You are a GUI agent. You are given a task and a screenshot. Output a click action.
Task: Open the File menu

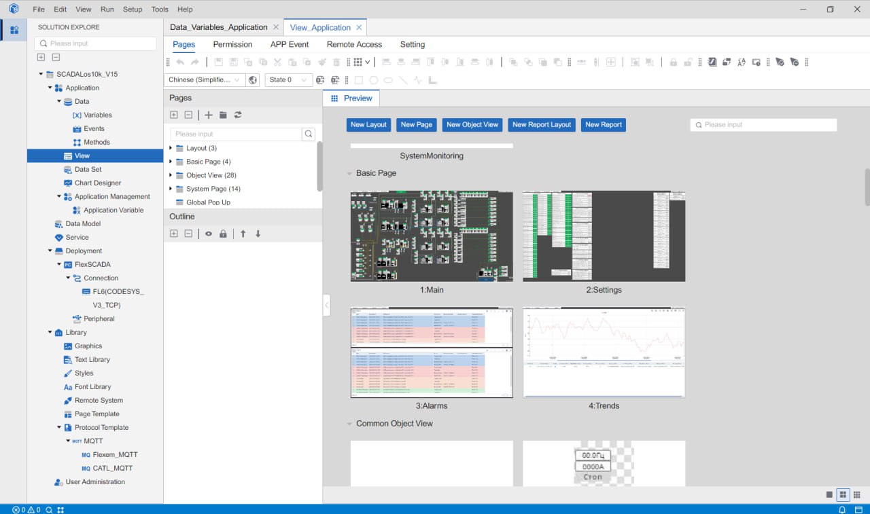point(39,10)
